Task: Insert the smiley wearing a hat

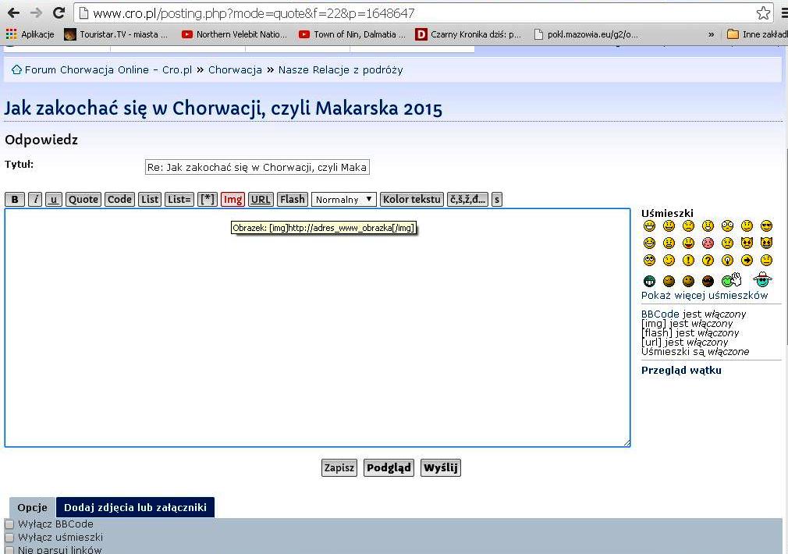Action: pyautogui.click(x=762, y=280)
